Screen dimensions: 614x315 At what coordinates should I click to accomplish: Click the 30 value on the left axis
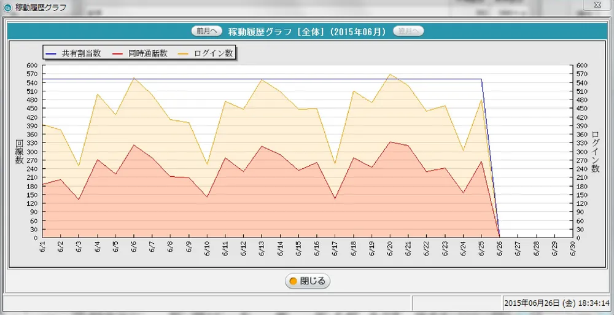[34, 229]
